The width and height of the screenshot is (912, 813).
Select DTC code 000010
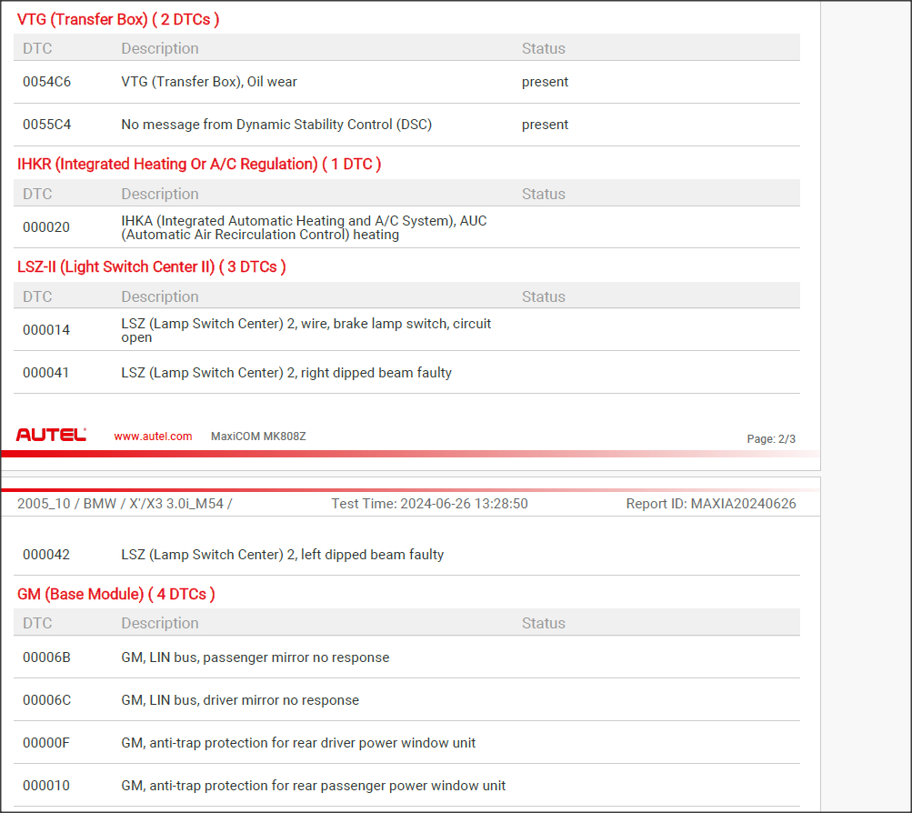[x=46, y=786]
